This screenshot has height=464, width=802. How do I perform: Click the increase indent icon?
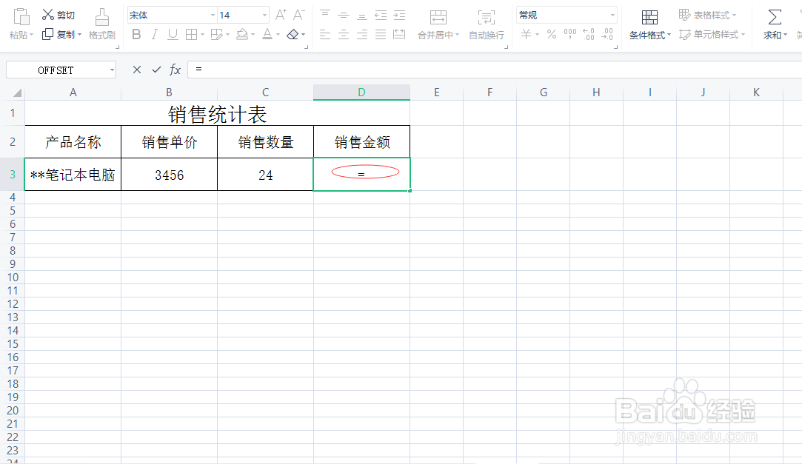point(399,15)
